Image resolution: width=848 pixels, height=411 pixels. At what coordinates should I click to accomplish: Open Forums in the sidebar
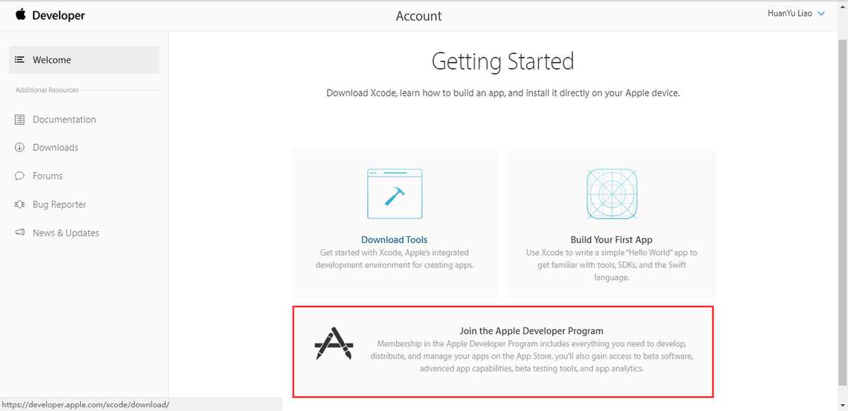coord(48,176)
